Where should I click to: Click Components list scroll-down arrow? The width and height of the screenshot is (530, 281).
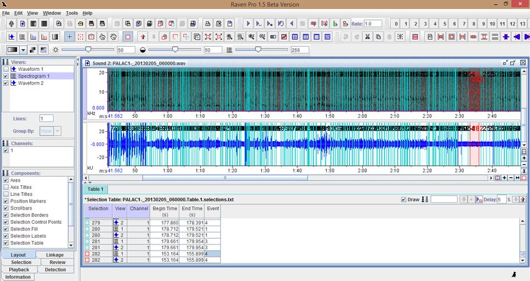click(71, 245)
